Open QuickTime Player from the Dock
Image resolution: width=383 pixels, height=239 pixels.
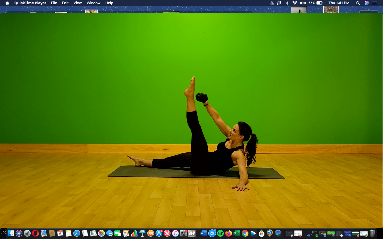[278, 234]
